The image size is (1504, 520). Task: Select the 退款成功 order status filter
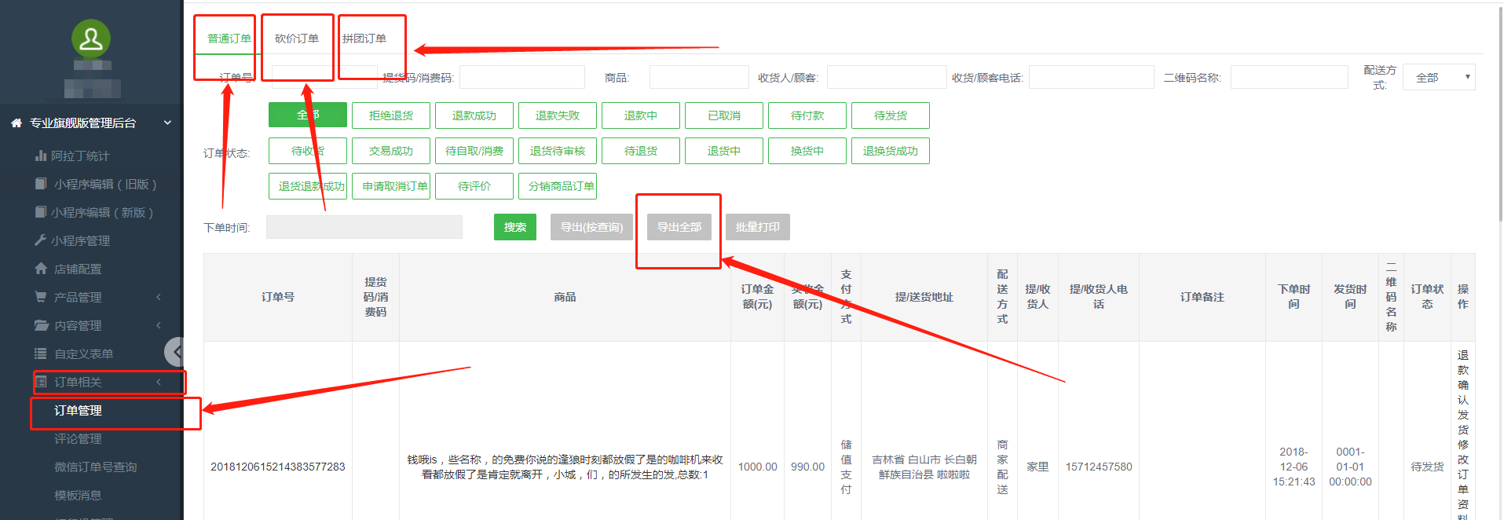point(474,115)
